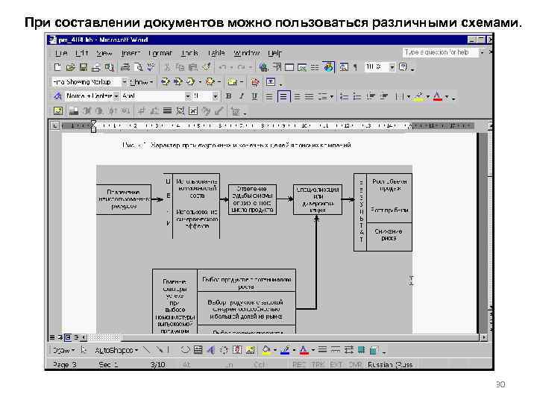Screen dimensions: 537x403
Task: Align text to the left
Action: pos(269,96)
